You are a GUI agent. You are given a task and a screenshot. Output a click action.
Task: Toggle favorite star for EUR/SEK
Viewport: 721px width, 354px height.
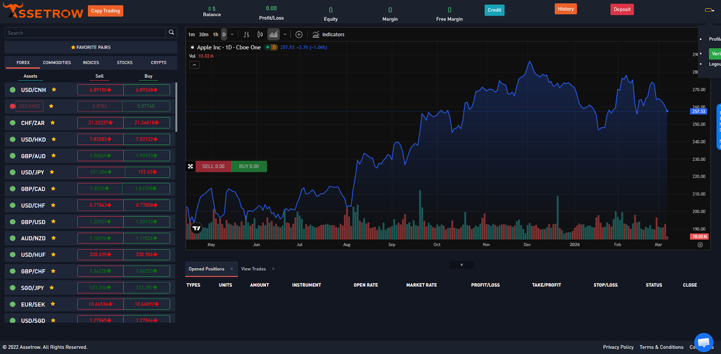click(53, 304)
